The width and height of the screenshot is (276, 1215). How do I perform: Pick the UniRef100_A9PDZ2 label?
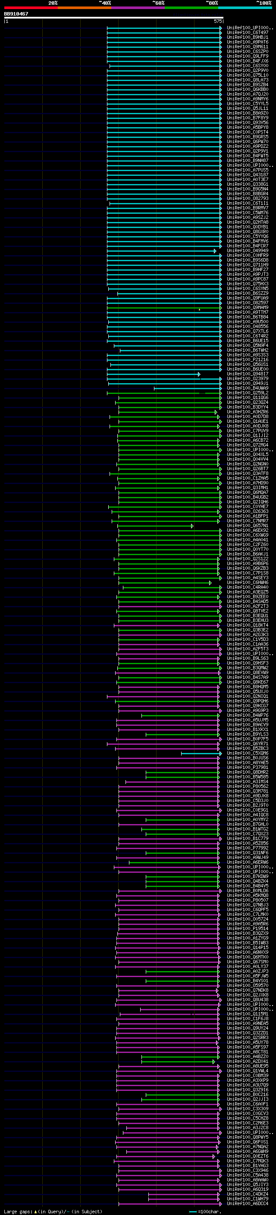point(248,146)
